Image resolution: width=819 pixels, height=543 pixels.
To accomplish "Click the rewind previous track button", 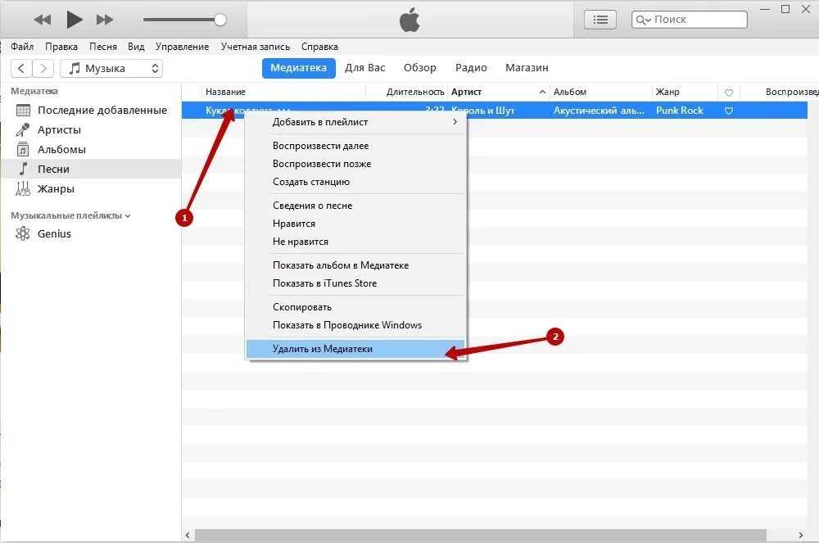I will [x=43, y=20].
